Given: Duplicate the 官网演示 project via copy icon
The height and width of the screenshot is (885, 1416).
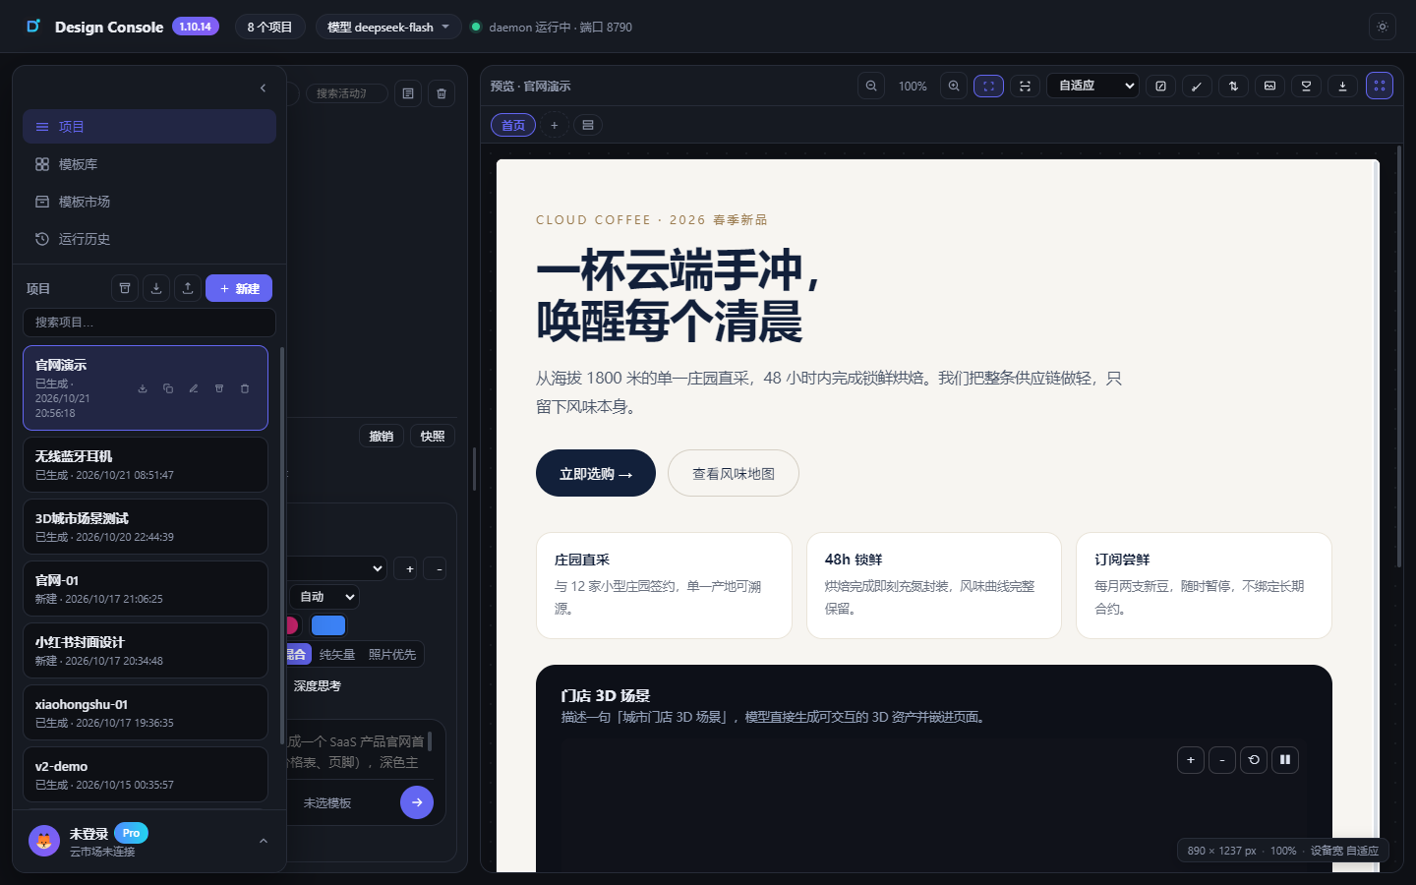Looking at the screenshot, I should click(x=168, y=388).
